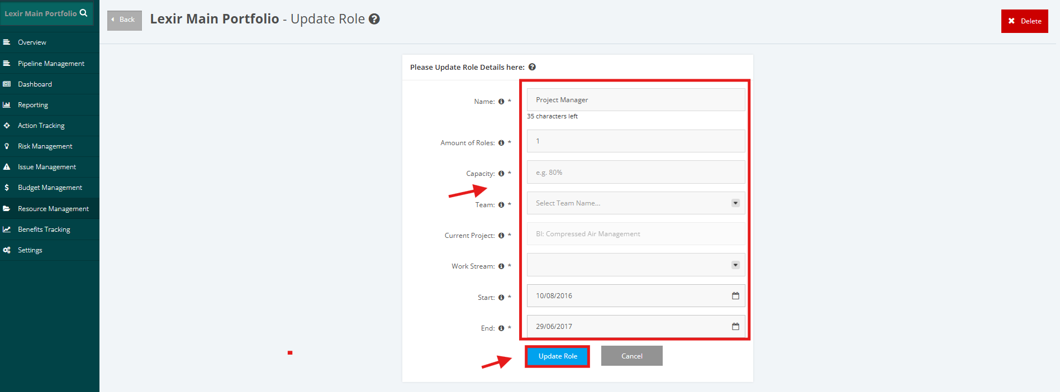Click the help icon beside Please Update Role Details
Image resolution: width=1060 pixels, height=392 pixels.
[532, 67]
